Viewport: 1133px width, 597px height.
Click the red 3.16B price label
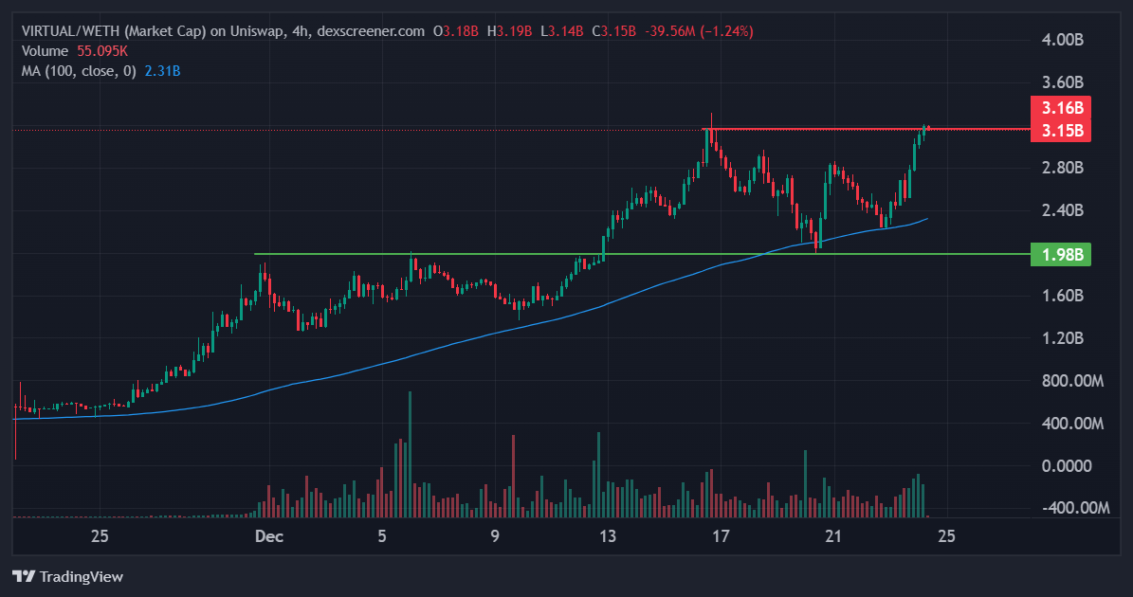click(1062, 107)
